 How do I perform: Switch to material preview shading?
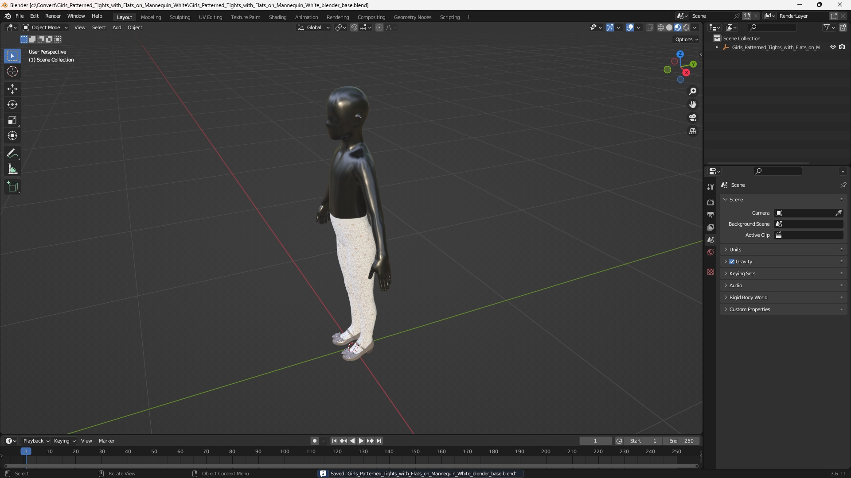[678, 27]
